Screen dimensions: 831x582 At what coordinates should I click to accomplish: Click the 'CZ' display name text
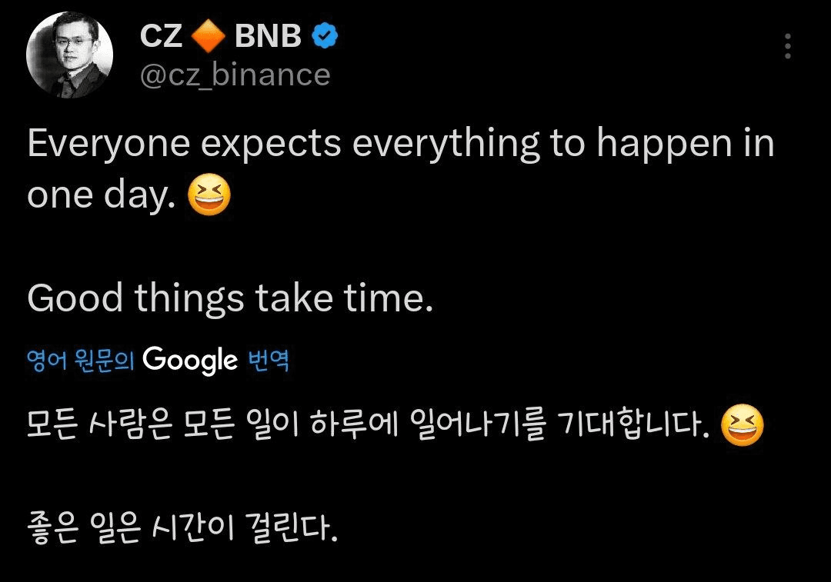click(x=161, y=36)
